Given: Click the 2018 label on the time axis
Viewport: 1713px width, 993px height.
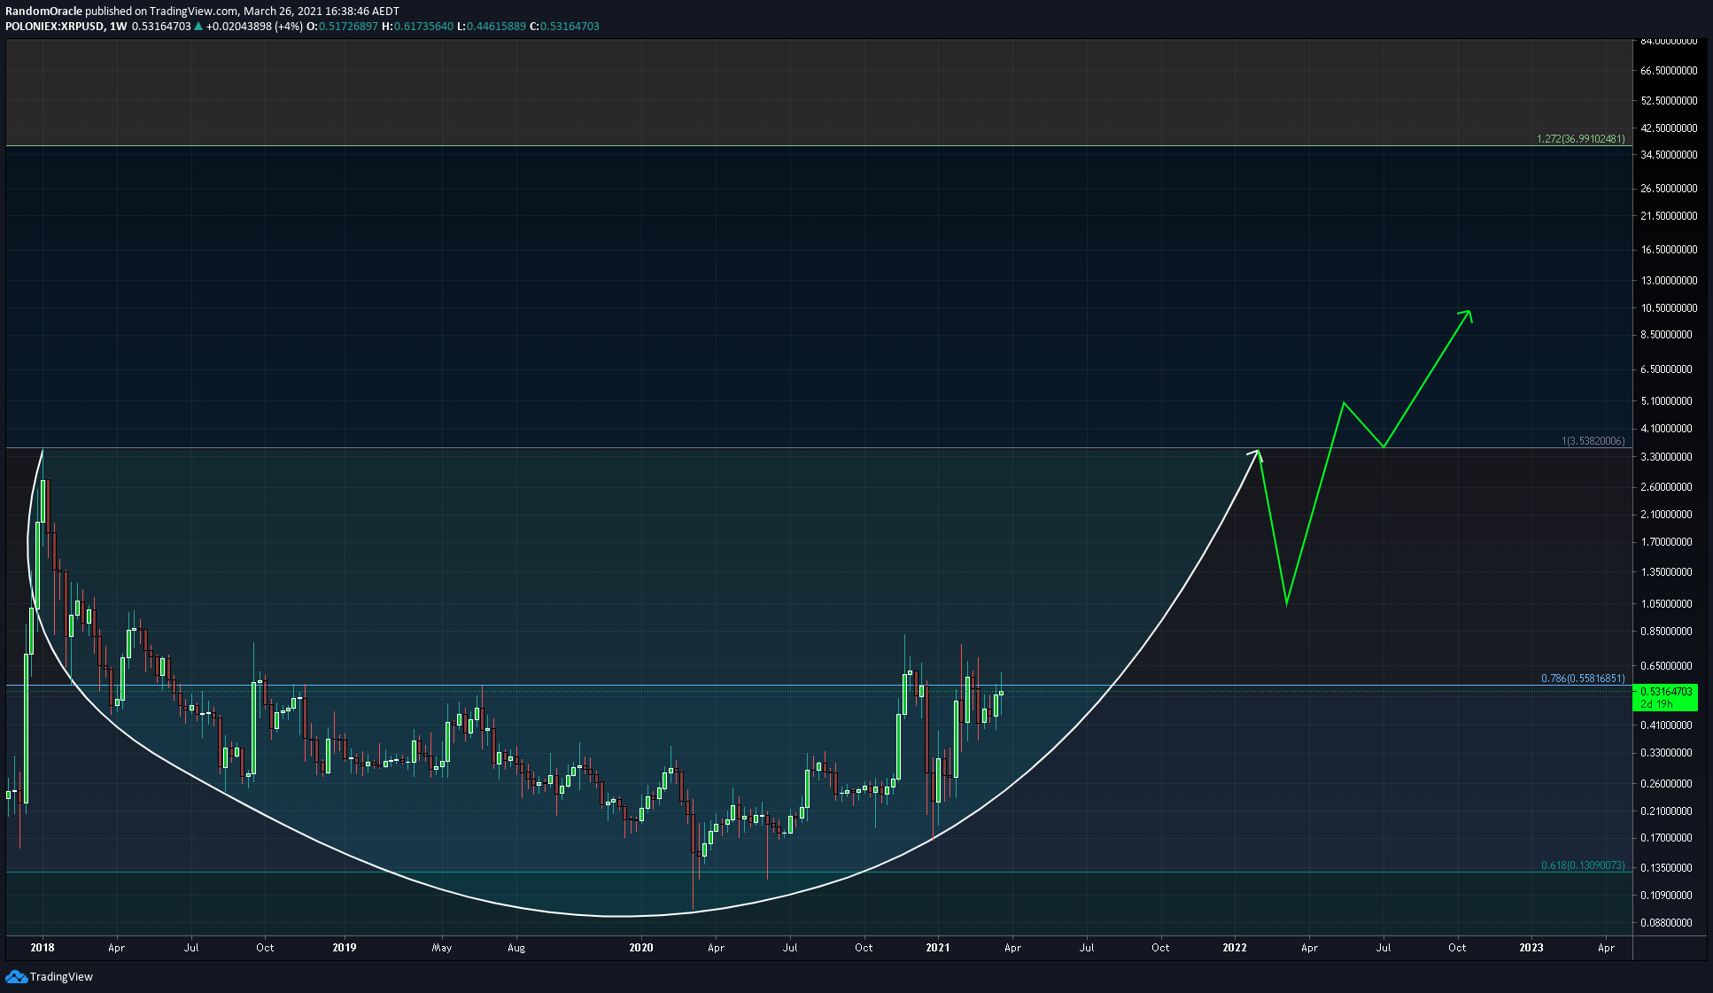Looking at the screenshot, I should coord(43,948).
